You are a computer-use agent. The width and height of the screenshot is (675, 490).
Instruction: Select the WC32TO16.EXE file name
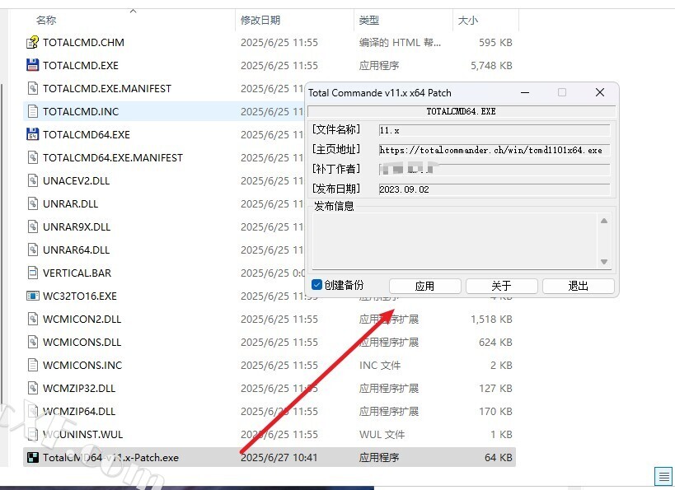[x=80, y=296]
